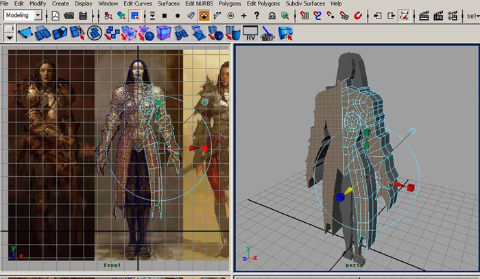Enable snap to grids magnet icon

click(304, 16)
